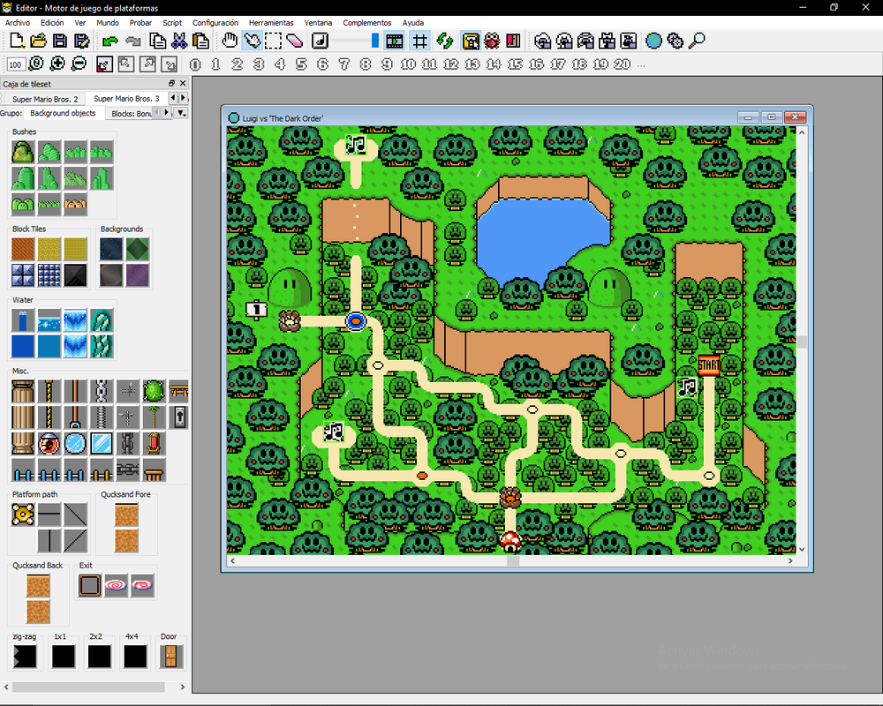This screenshot has height=706, width=883.
Task: Reset zoom with the magnifier-zero icon
Action: 36,64
